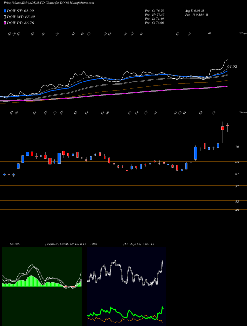Open the MACD histogram chart panel
The image size is (247, 326).
42,286
